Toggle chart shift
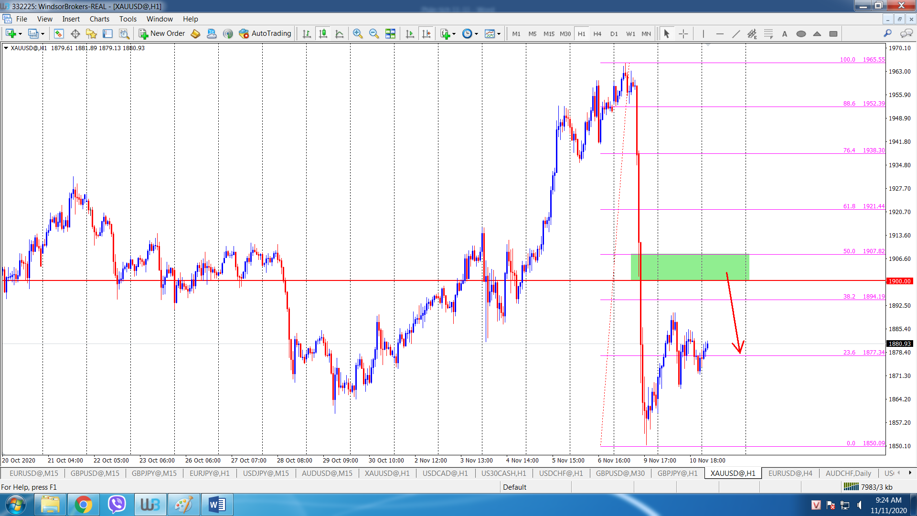Viewport: 917px width, 516px height. 426,33
